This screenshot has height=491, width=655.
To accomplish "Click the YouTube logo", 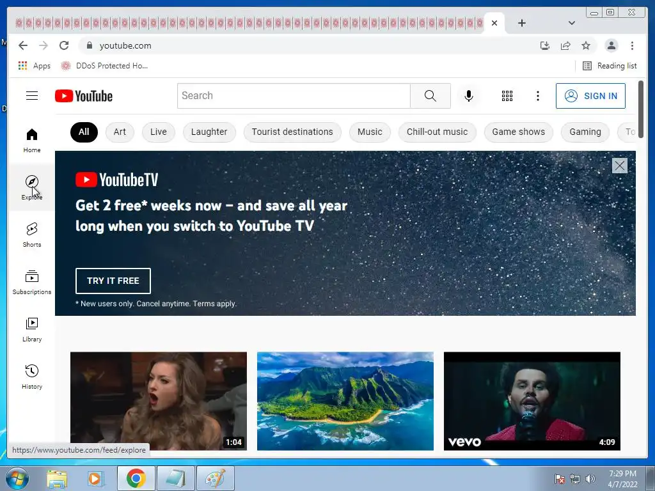I will pyautogui.click(x=84, y=96).
